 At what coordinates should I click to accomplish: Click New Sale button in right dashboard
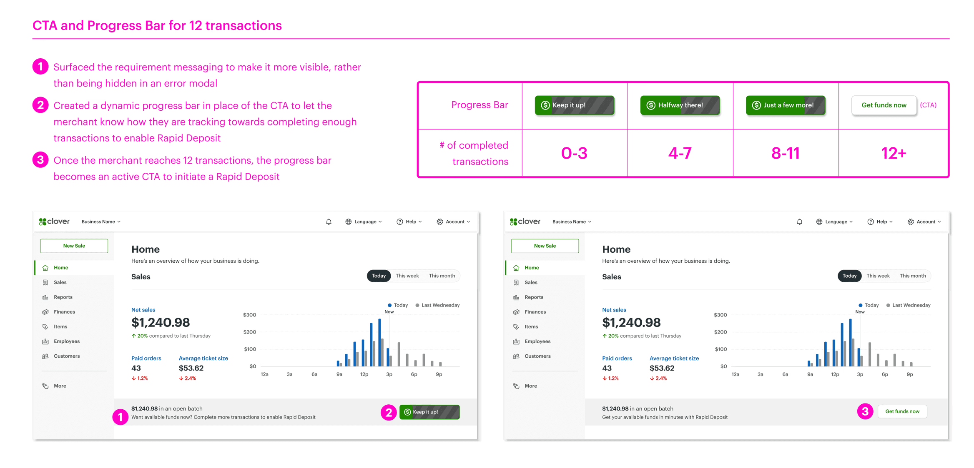tap(545, 246)
